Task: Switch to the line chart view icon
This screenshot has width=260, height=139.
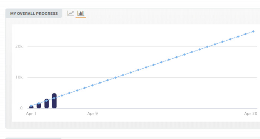Action: (71, 13)
